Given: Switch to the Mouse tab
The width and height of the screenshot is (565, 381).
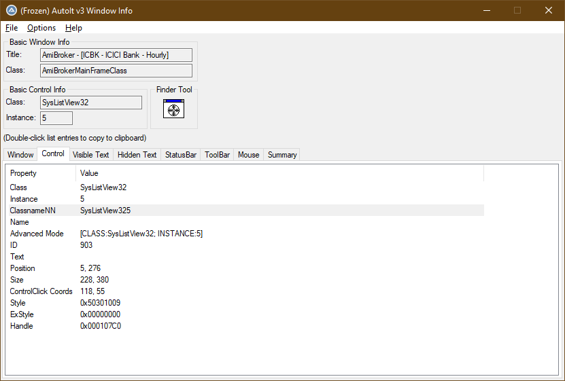Looking at the screenshot, I should 248,155.
